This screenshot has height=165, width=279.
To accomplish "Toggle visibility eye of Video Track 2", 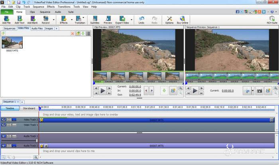I will tap(4, 120).
